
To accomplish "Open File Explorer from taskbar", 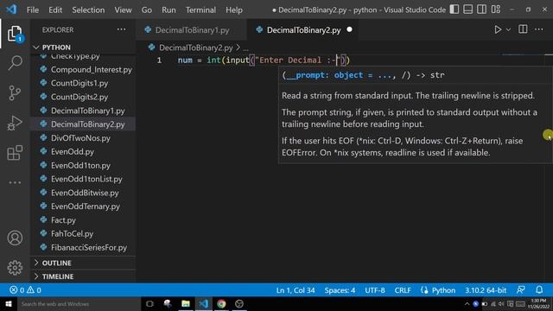I will point(186,304).
